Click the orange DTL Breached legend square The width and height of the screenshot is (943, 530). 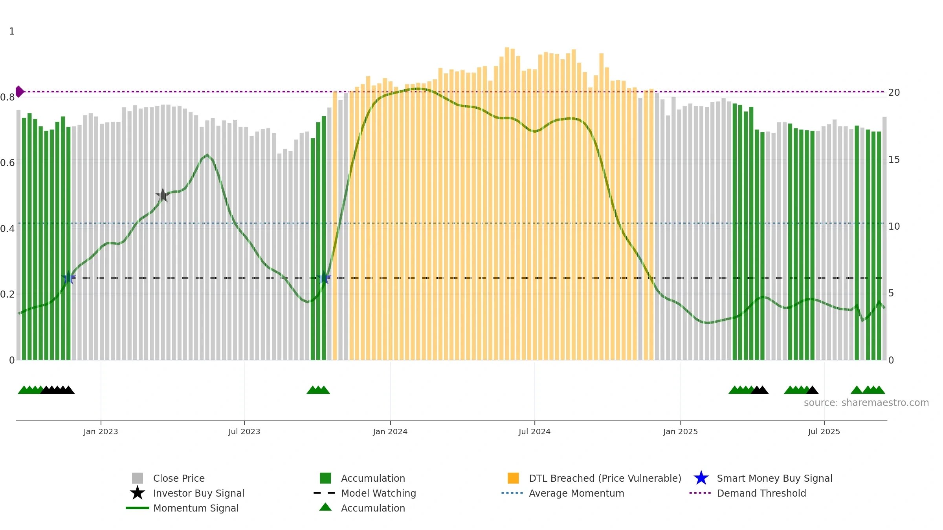(x=513, y=478)
